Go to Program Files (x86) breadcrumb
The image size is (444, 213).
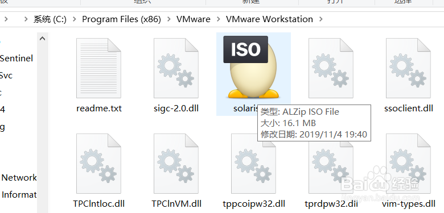121,19
